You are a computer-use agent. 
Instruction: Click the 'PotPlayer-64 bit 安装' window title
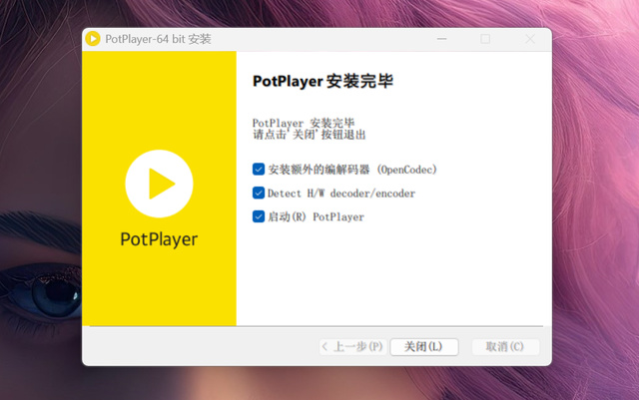(x=158, y=39)
